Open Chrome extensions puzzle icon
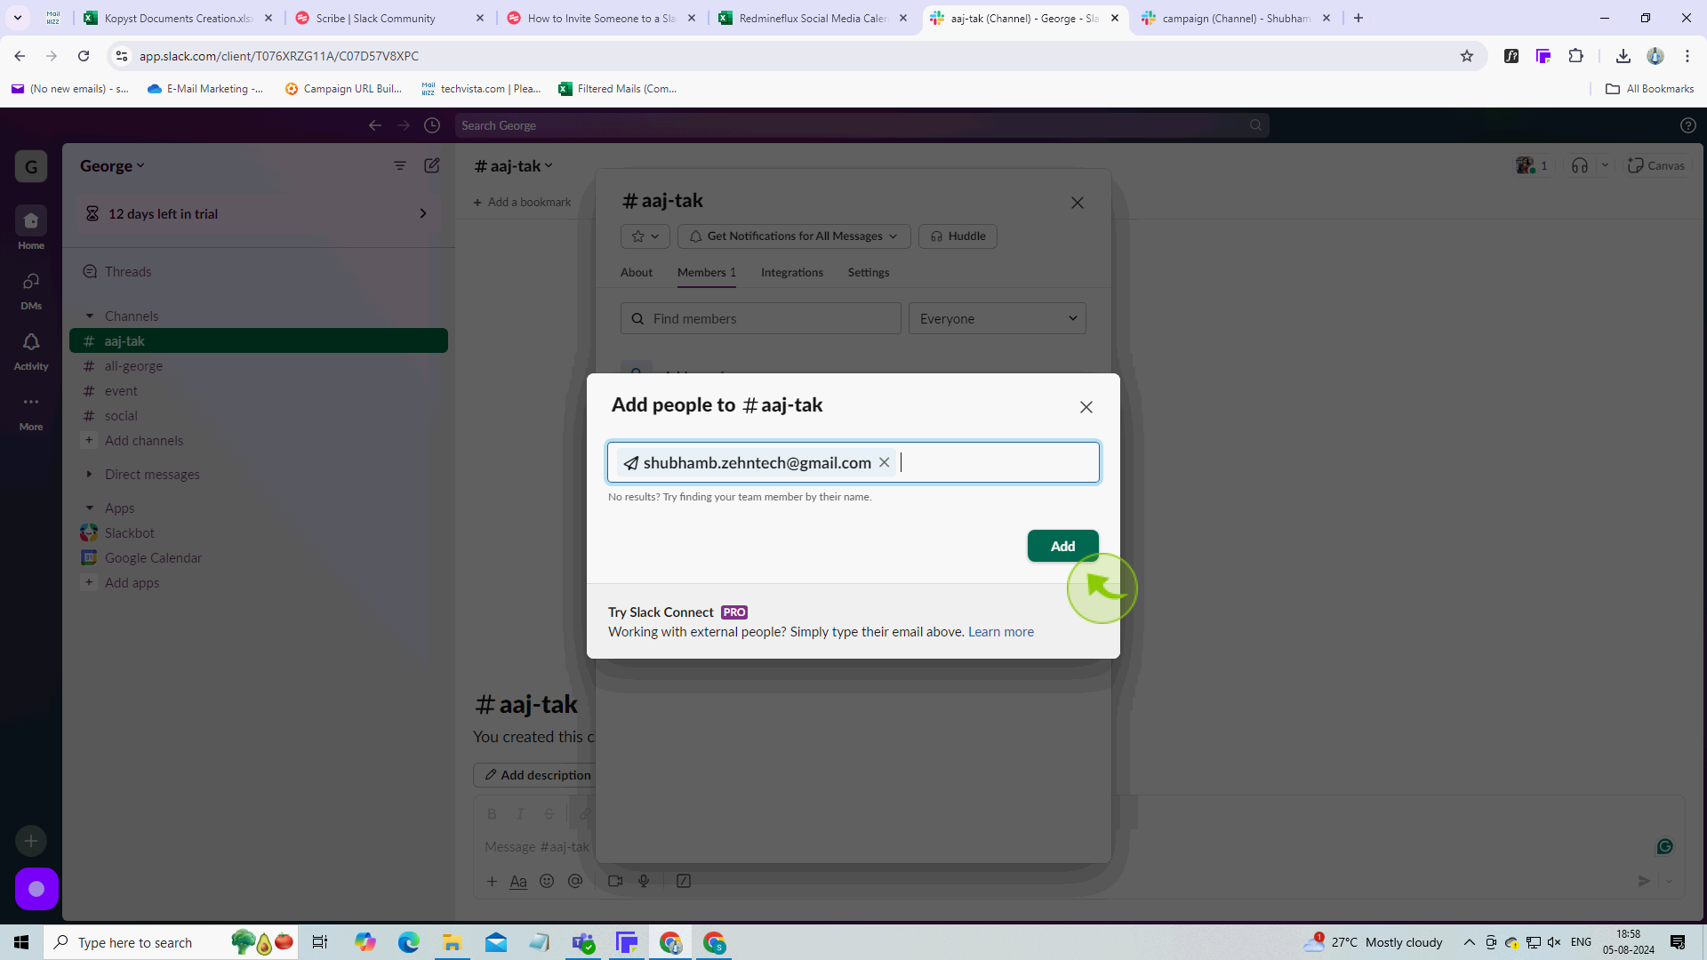The height and width of the screenshot is (960, 1707). 1575,56
